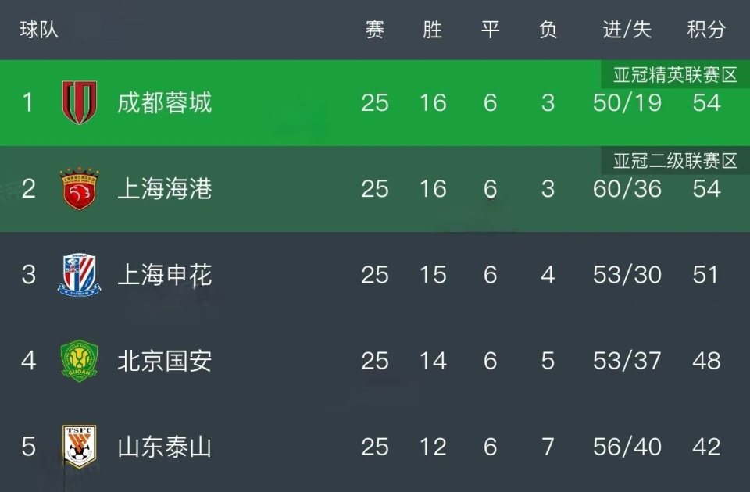Open the 成都蓉城 team name
Viewport: 750px width, 492px height.
pyautogui.click(x=165, y=103)
